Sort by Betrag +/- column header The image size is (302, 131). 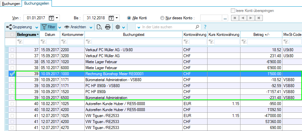261,35
